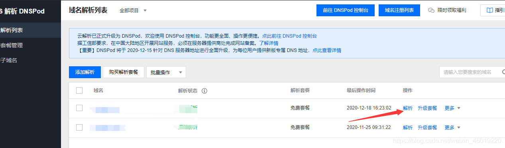Click the 2020-12-18 16:23:02 timestamp
Image resolution: width=505 pixels, height=148 pixels.
tap(369, 108)
